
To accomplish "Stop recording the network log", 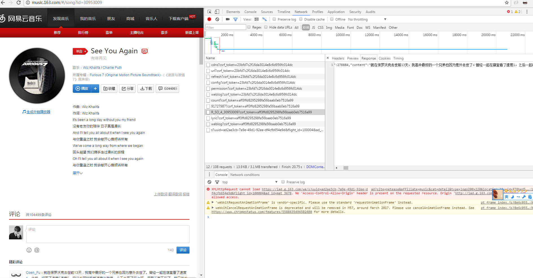I will pos(209,19).
